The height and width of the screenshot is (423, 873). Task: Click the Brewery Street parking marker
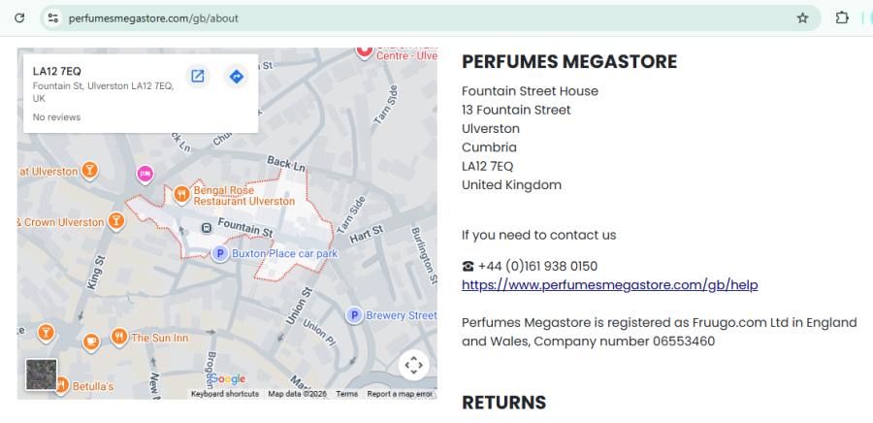coord(355,315)
